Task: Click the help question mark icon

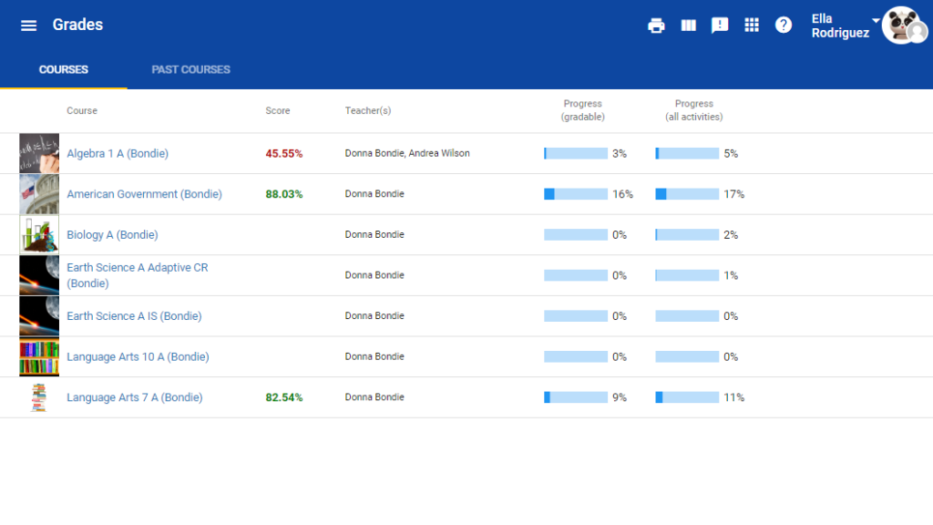Action: pos(784,26)
